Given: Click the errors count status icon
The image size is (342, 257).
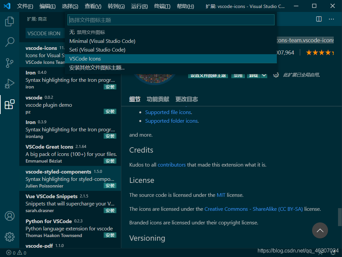Looking at the screenshot, I should [x=9, y=253].
